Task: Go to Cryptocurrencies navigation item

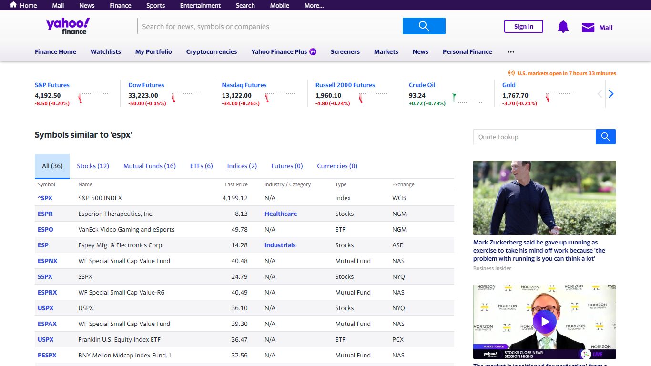Action: pos(212,51)
